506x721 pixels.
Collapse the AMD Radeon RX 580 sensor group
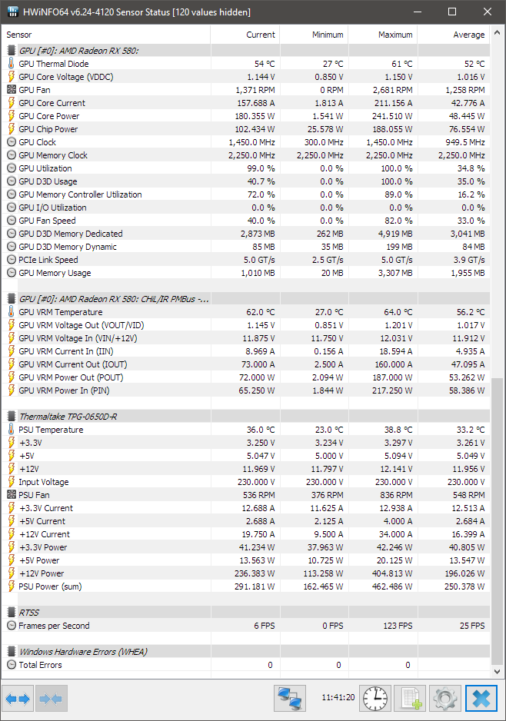[x=12, y=51]
